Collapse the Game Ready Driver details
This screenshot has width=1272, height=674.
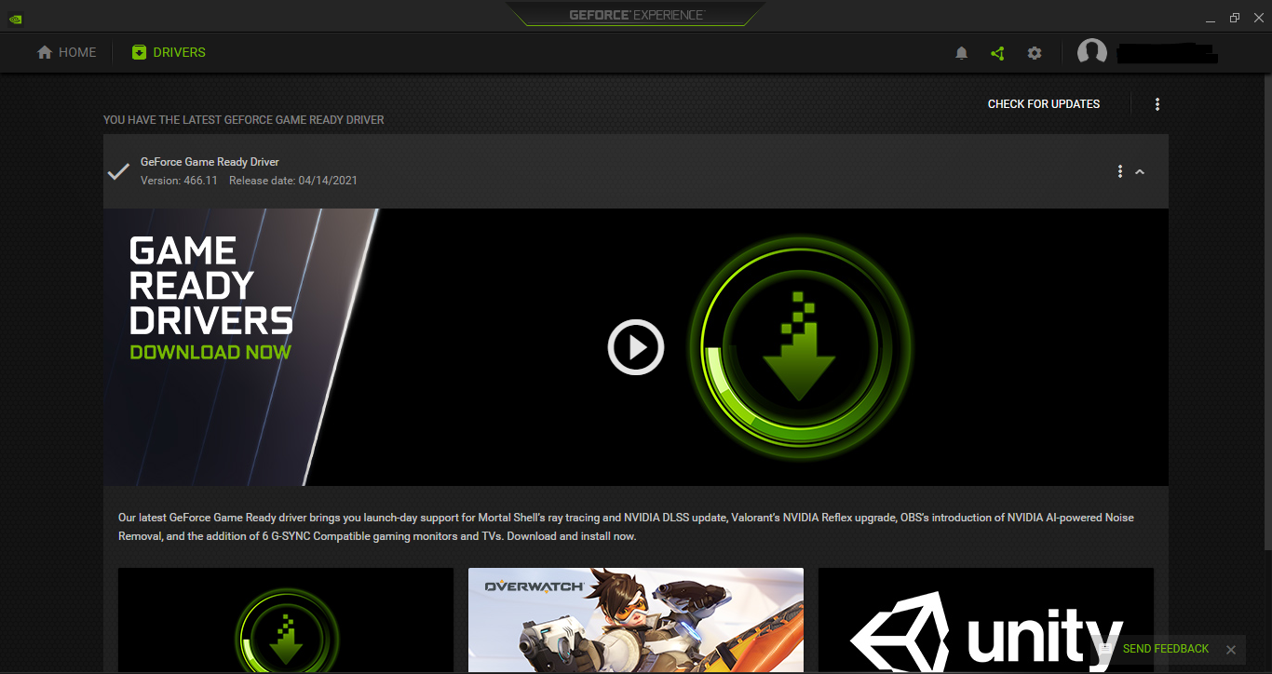[x=1140, y=171]
